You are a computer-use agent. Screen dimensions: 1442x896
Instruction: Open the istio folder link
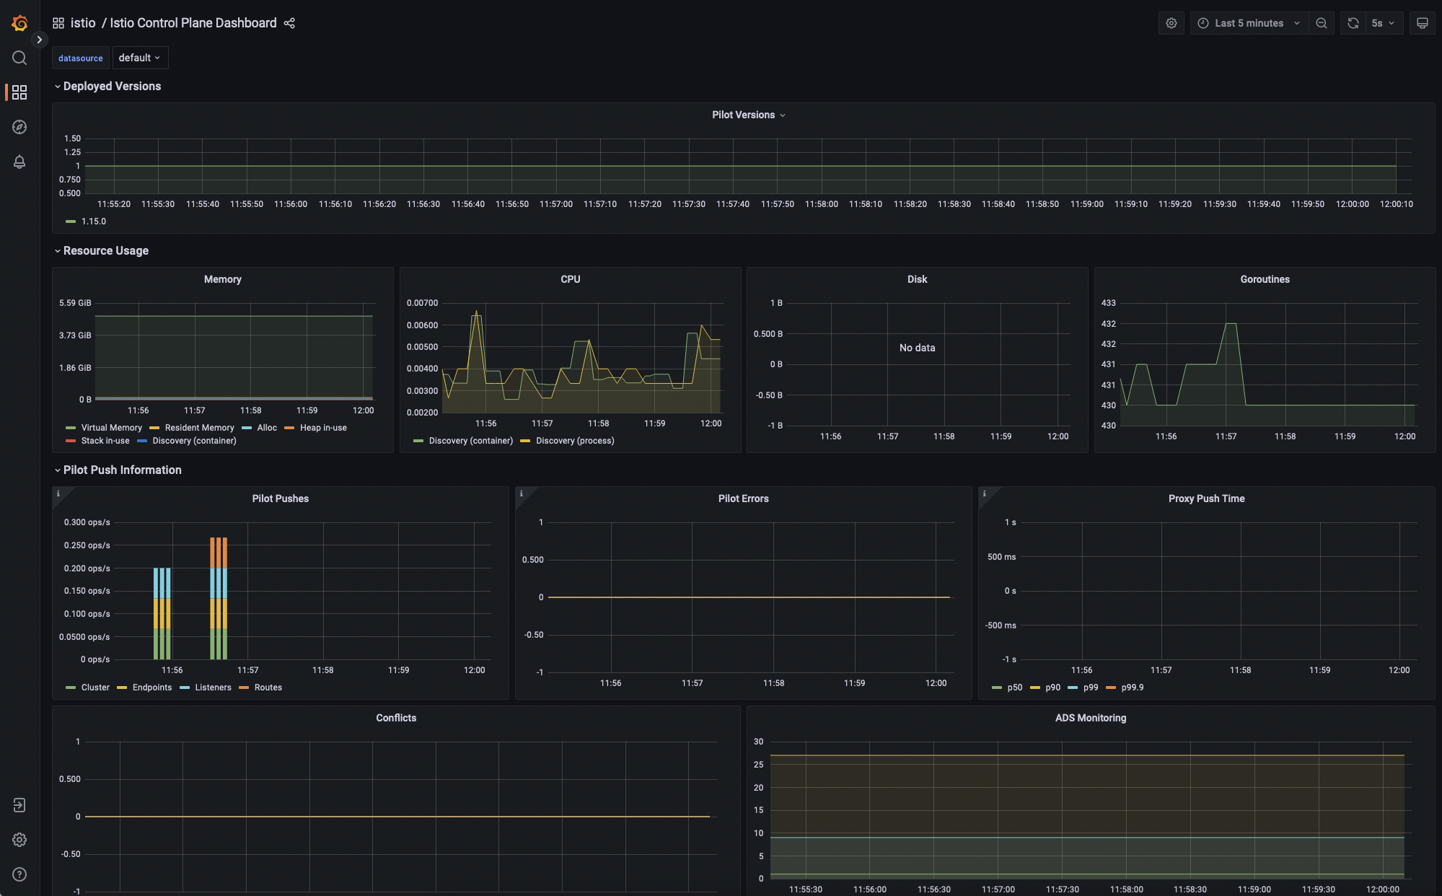click(83, 23)
